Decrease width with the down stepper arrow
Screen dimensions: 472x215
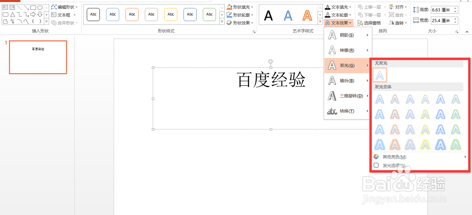pos(456,22)
